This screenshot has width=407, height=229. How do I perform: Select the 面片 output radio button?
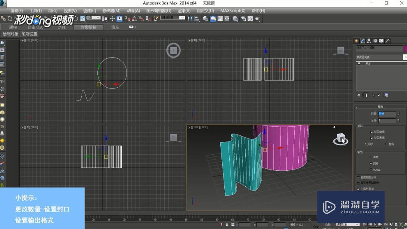tap(371, 157)
